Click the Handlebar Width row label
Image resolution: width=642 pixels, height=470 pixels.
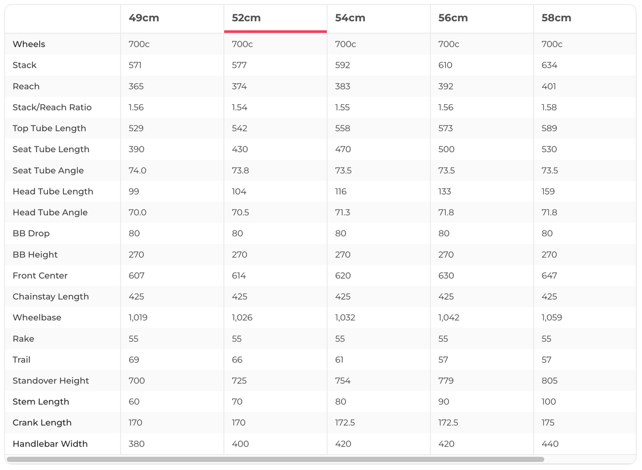[x=50, y=444]
